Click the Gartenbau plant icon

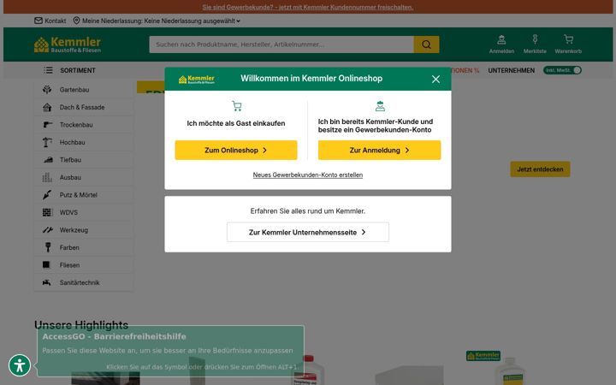coord(47,90)
